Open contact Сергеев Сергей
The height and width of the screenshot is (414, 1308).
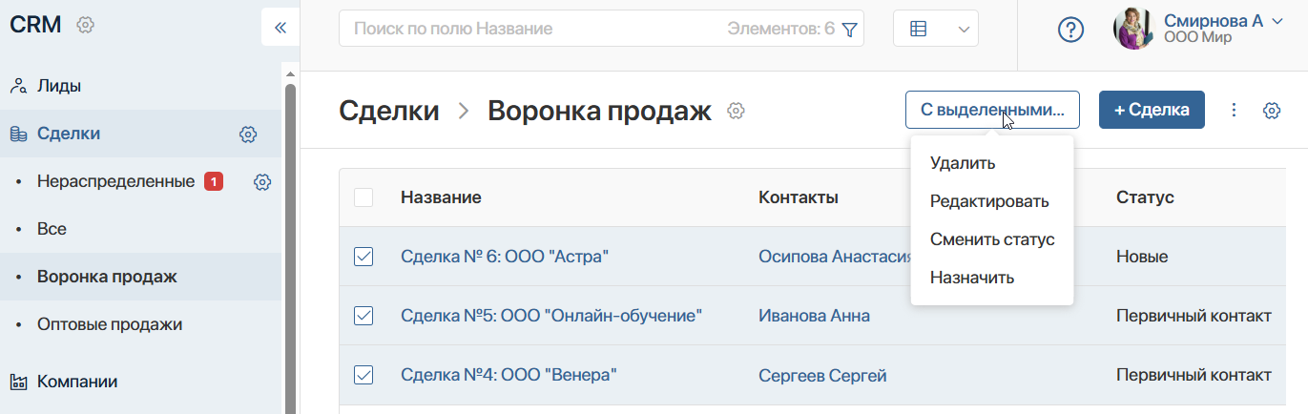pos(822,376)
